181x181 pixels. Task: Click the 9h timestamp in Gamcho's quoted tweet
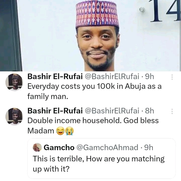pyautogui.click(x=149, y=148)
